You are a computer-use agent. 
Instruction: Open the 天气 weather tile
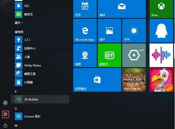click(x=134, y=31)
